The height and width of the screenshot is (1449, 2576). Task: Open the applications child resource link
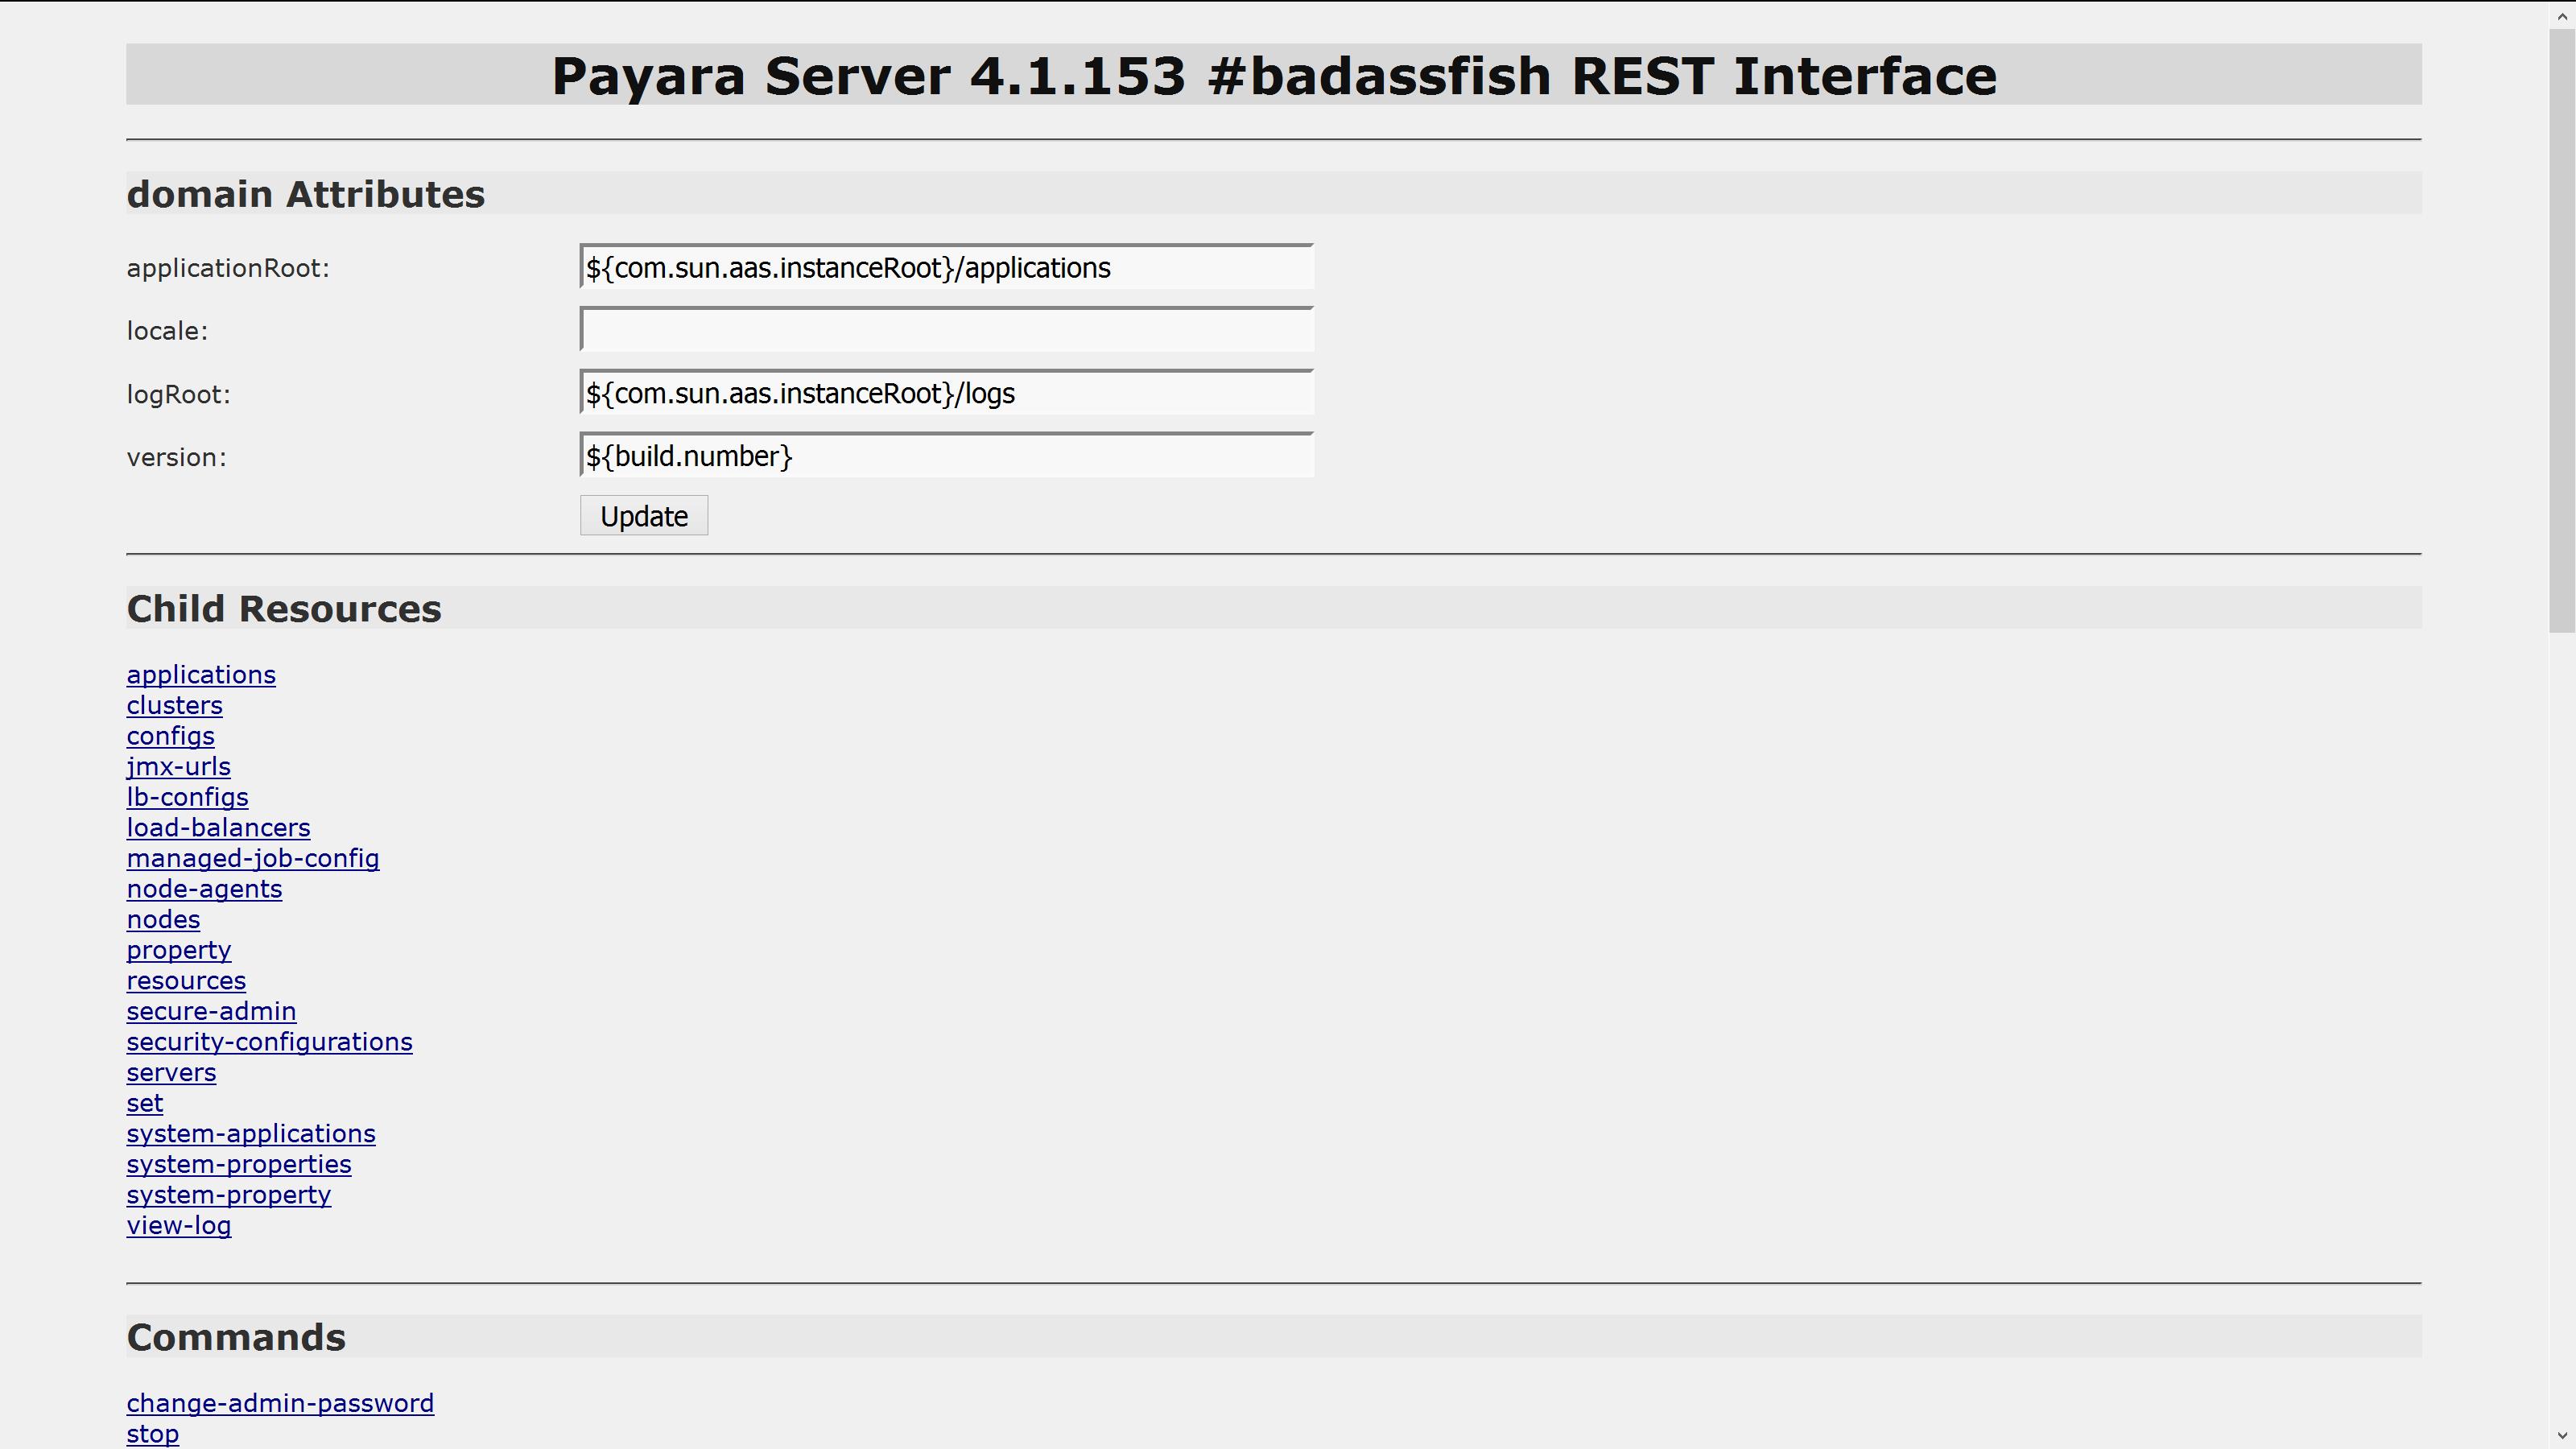tap(201, 675)
